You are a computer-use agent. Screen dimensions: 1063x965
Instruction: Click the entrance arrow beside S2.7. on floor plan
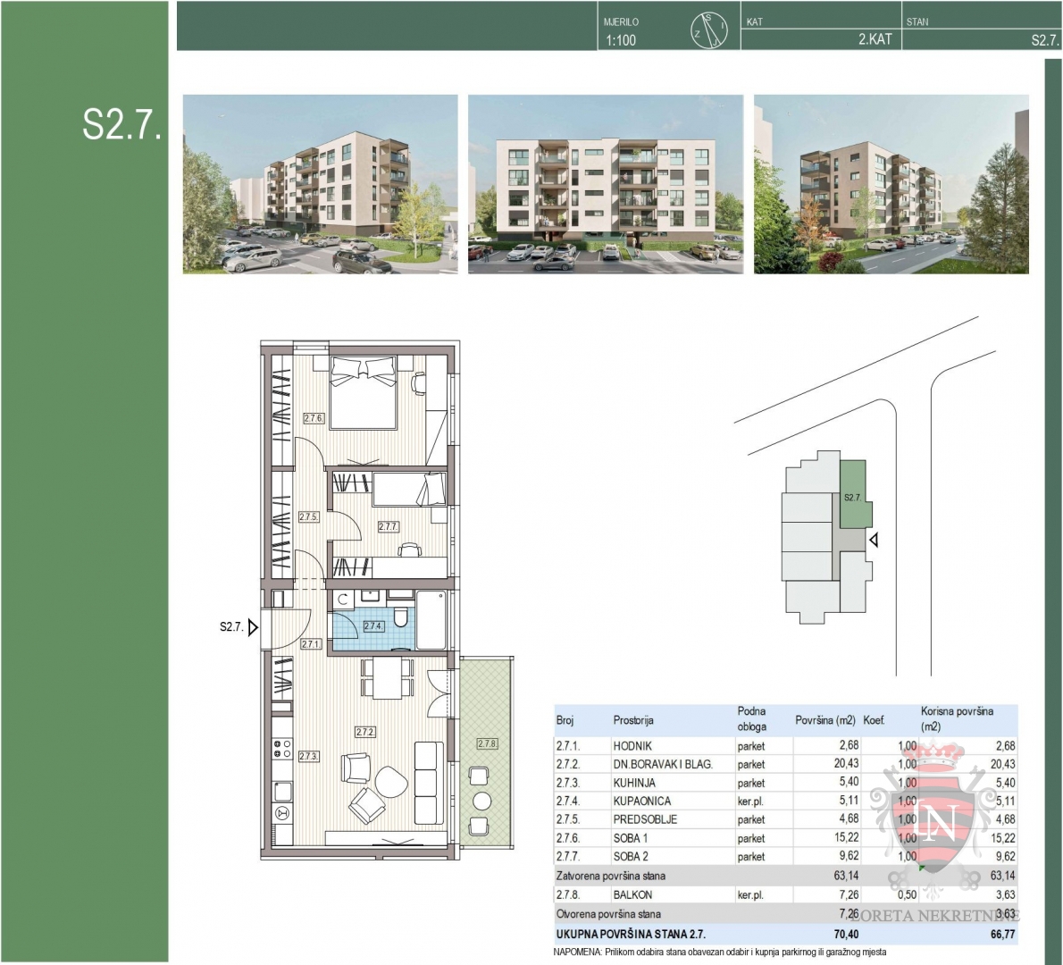[x=254, y=627]
